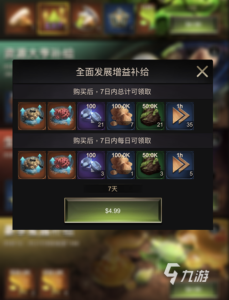Tap the 100 diamonds icon with quantity 21
Image resolution: width=229 pixels, height=300 pixels.
[91, 116]
